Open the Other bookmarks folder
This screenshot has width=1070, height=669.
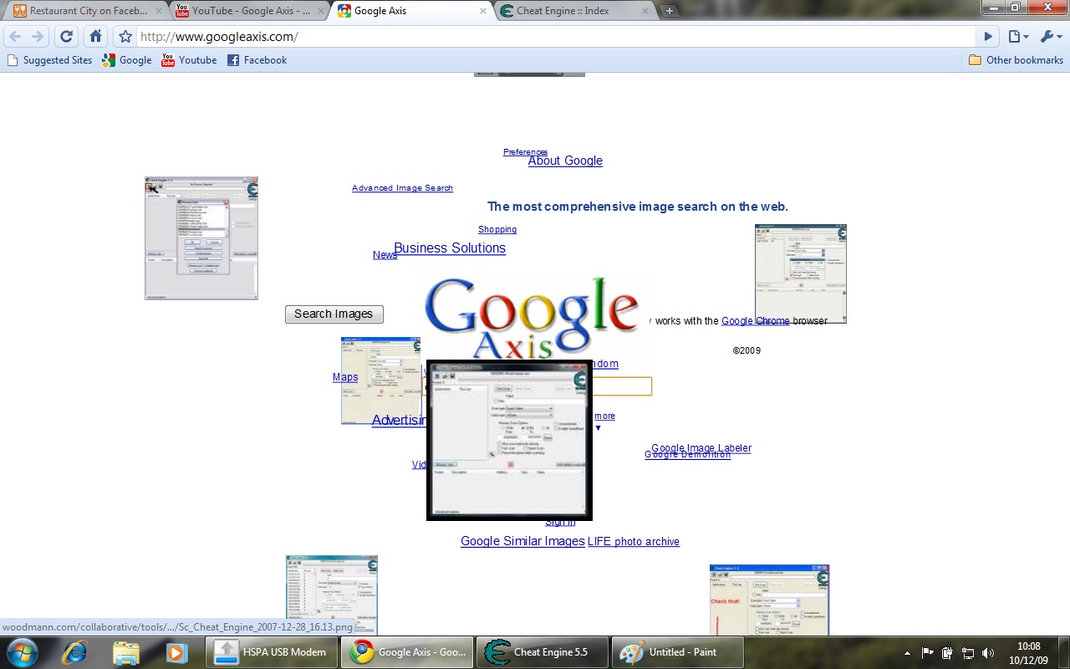click(1016, 60)
